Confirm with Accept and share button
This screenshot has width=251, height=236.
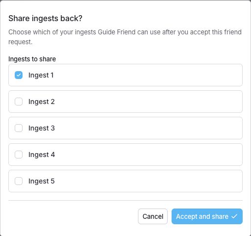tap(207, 216)
